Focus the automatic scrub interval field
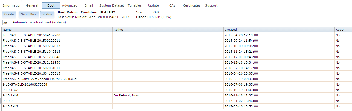 (7, 23)
